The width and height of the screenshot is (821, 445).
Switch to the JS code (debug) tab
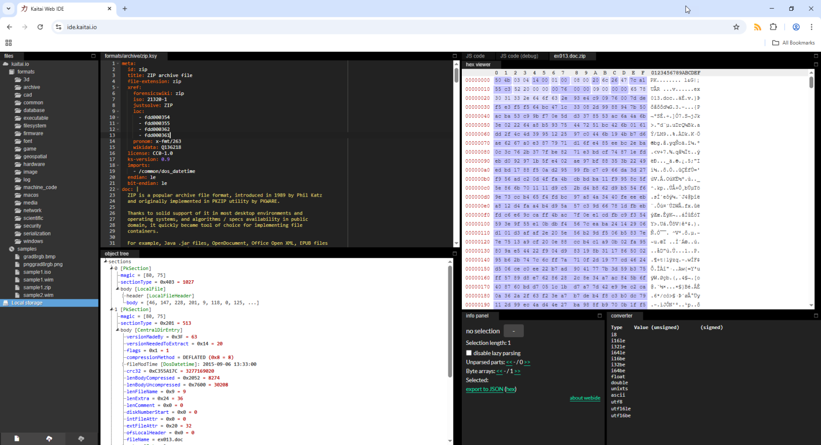[x=519, y=56]
